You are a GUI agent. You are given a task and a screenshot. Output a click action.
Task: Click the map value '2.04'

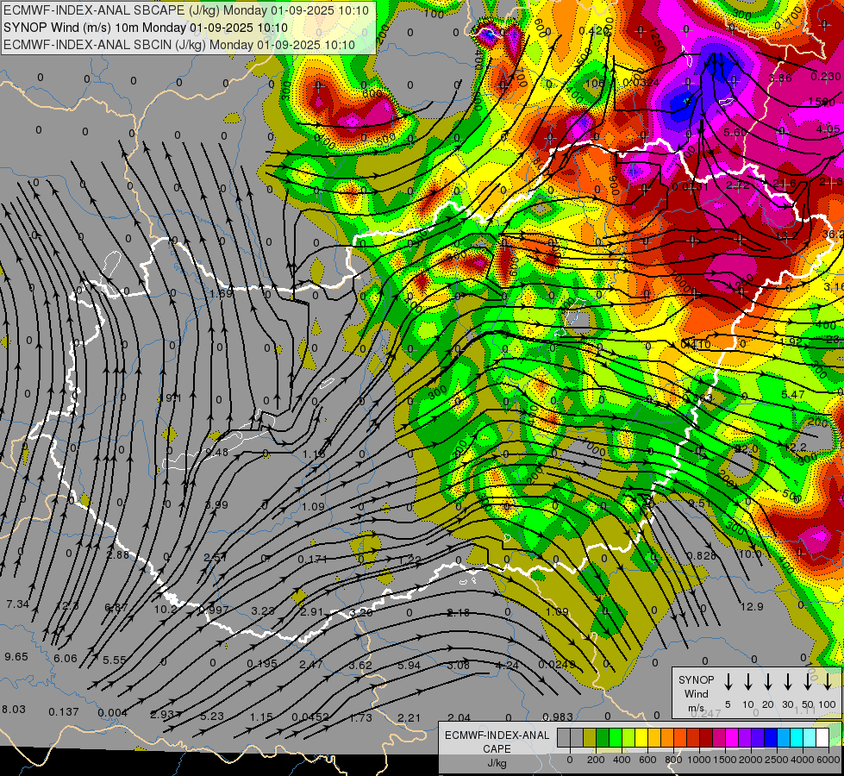459,717
